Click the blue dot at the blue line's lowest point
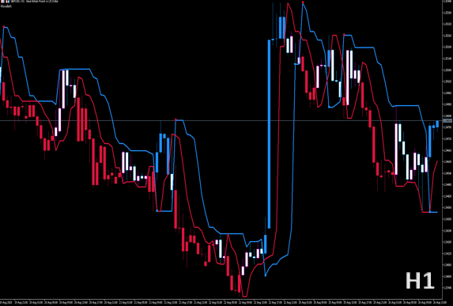This screenshot has height=306, width=453. coord(266,276)
